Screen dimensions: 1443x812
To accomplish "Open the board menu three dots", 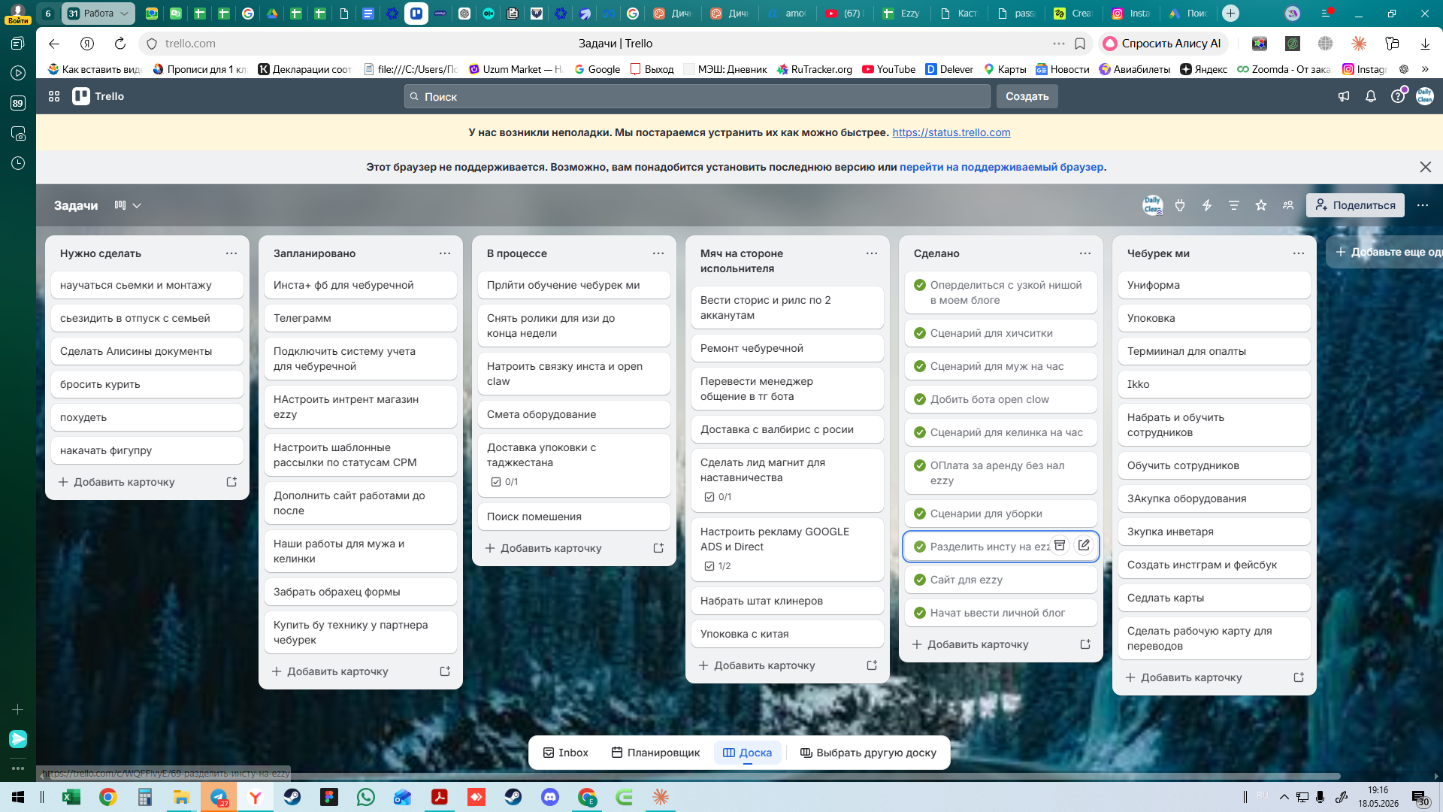I will [1423, 205].
